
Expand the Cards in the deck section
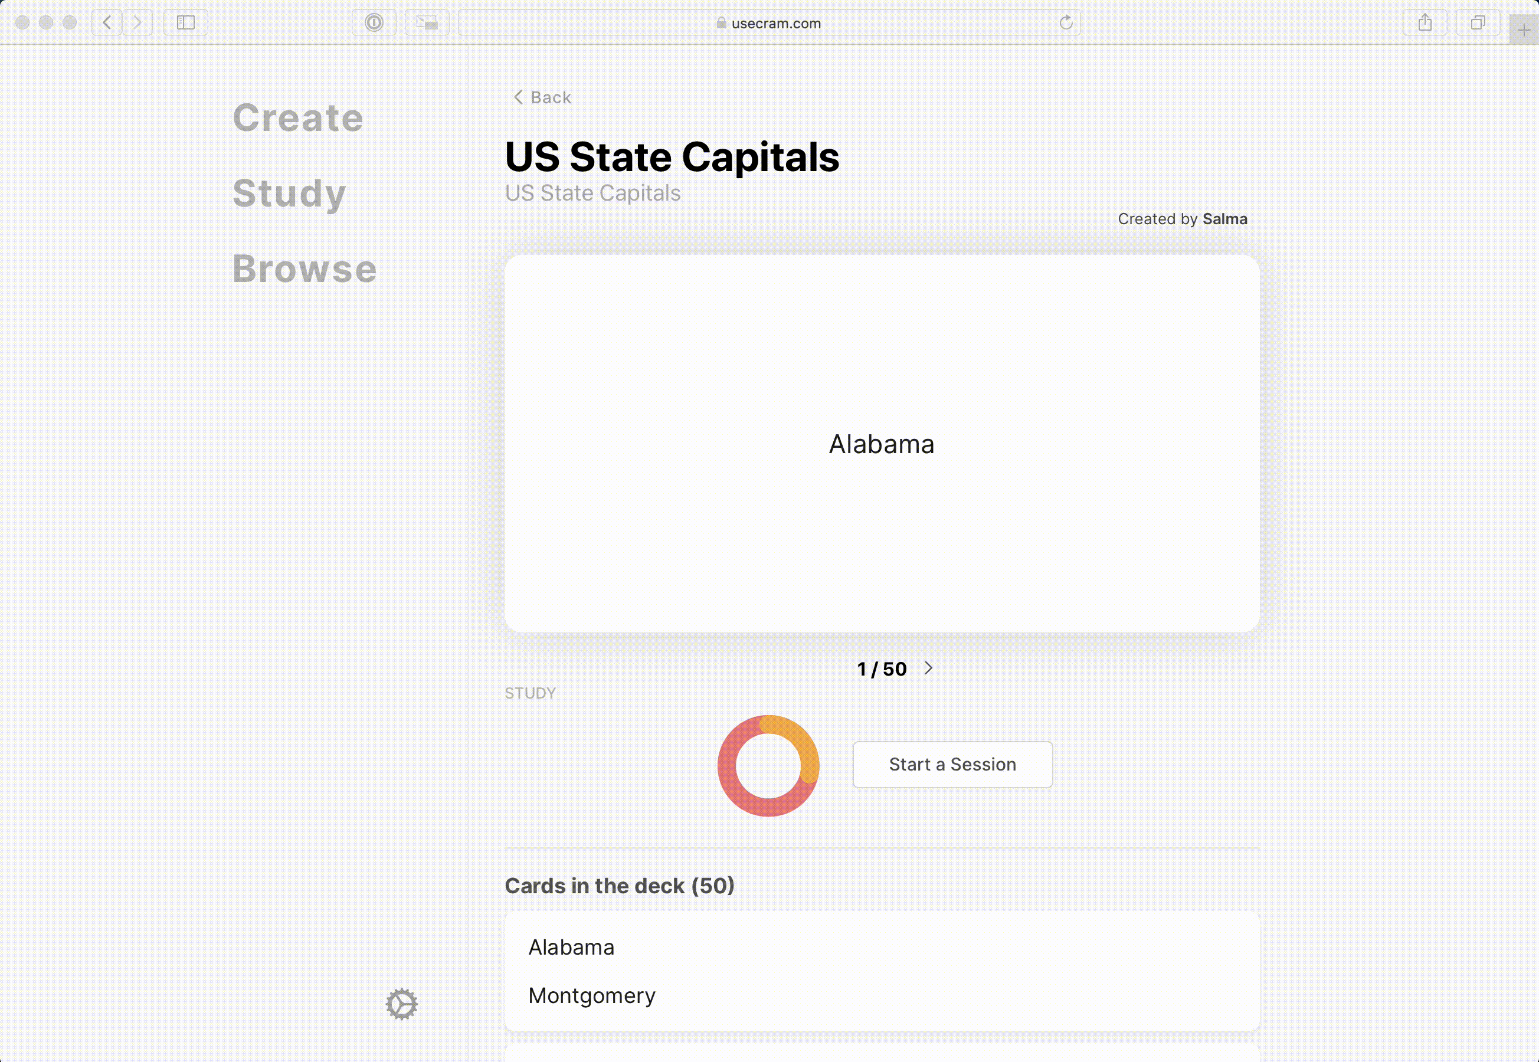coord(620,886)
